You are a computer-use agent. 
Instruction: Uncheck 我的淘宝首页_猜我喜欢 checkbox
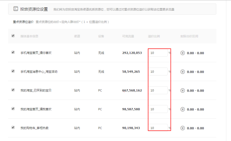[x=13, y=108]
